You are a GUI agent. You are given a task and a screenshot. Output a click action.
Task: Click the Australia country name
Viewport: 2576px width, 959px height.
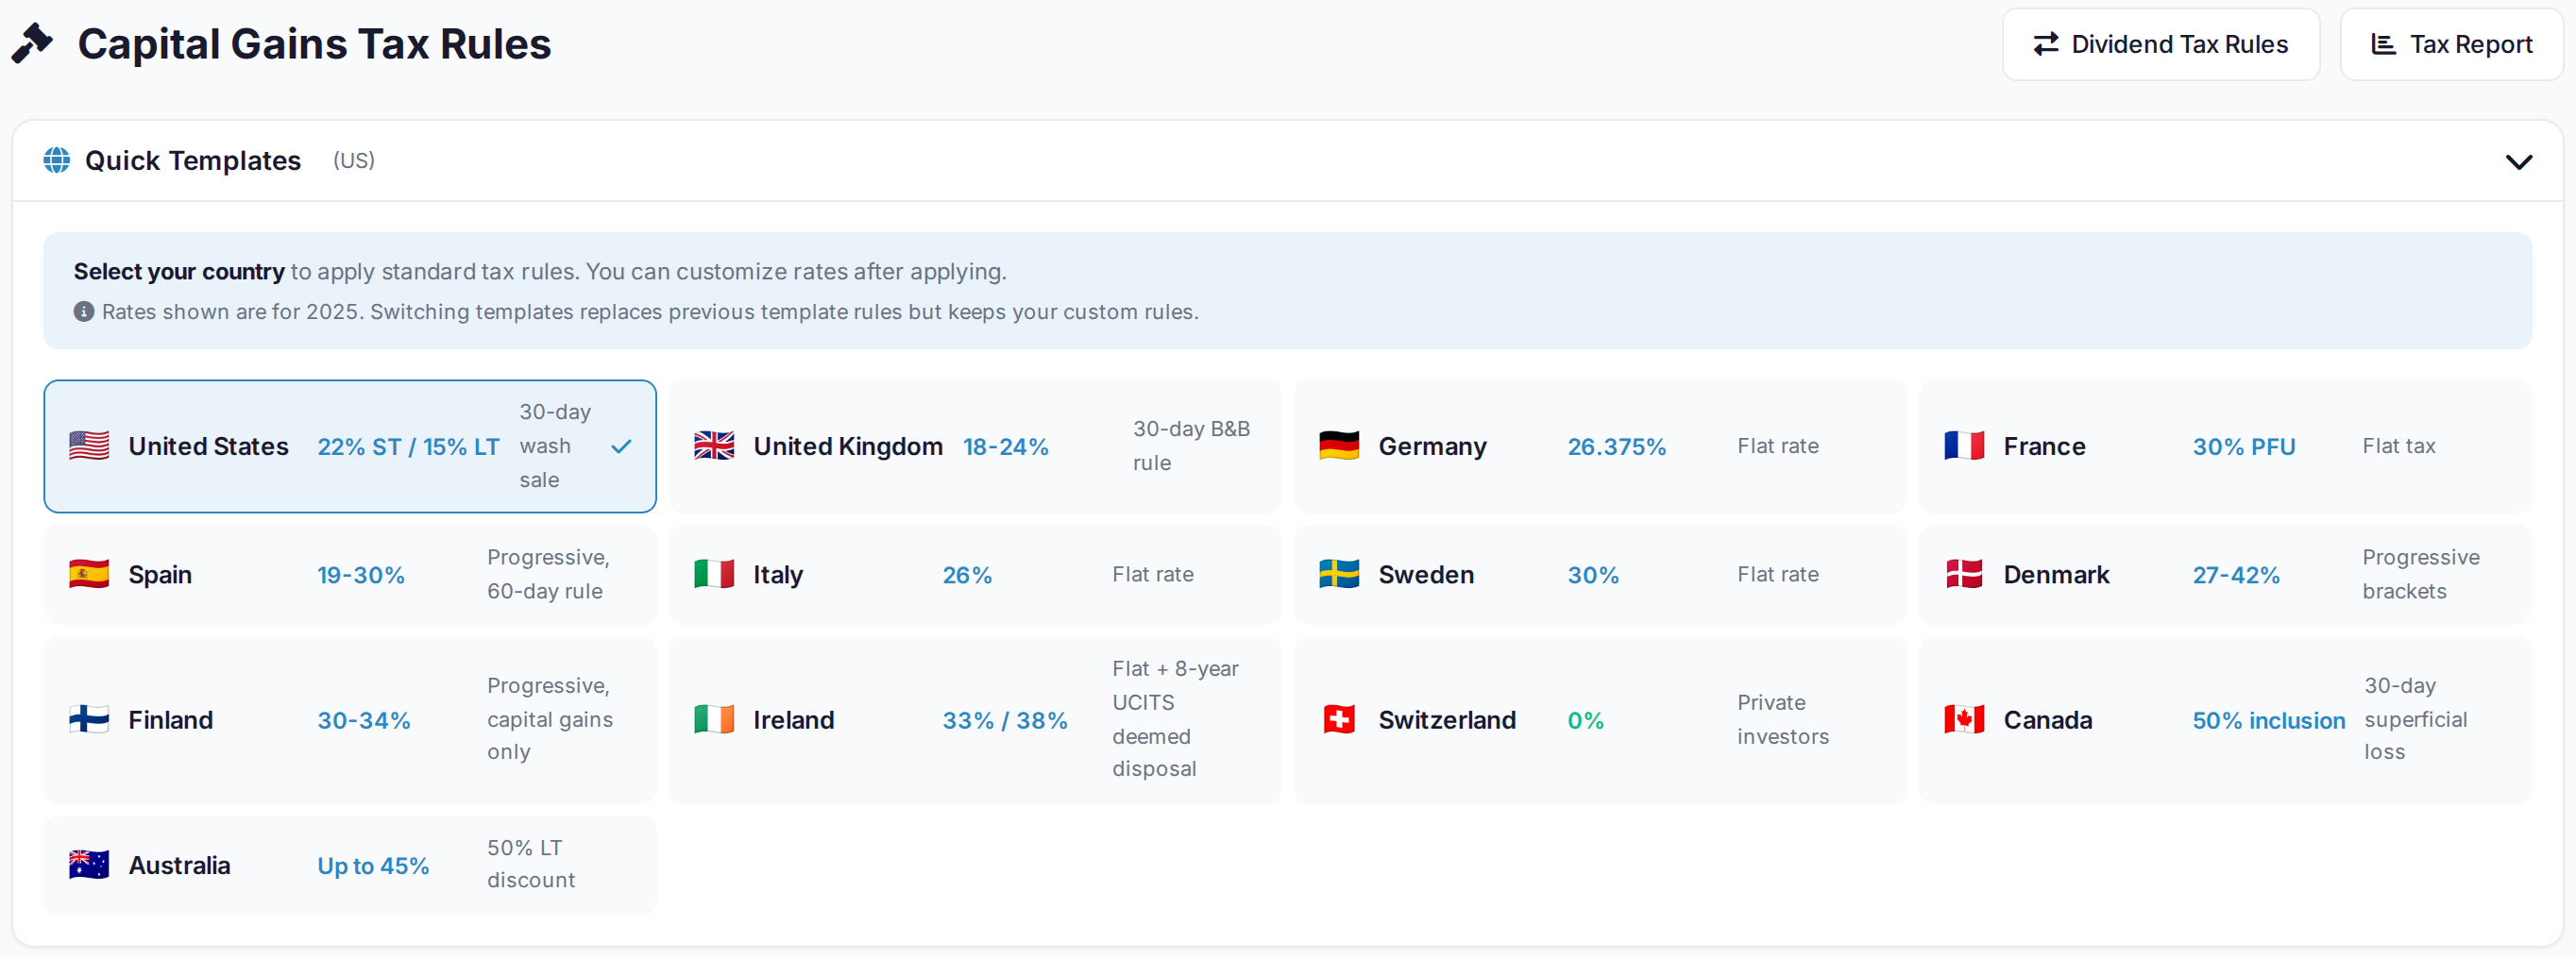(x=179, y=865)
